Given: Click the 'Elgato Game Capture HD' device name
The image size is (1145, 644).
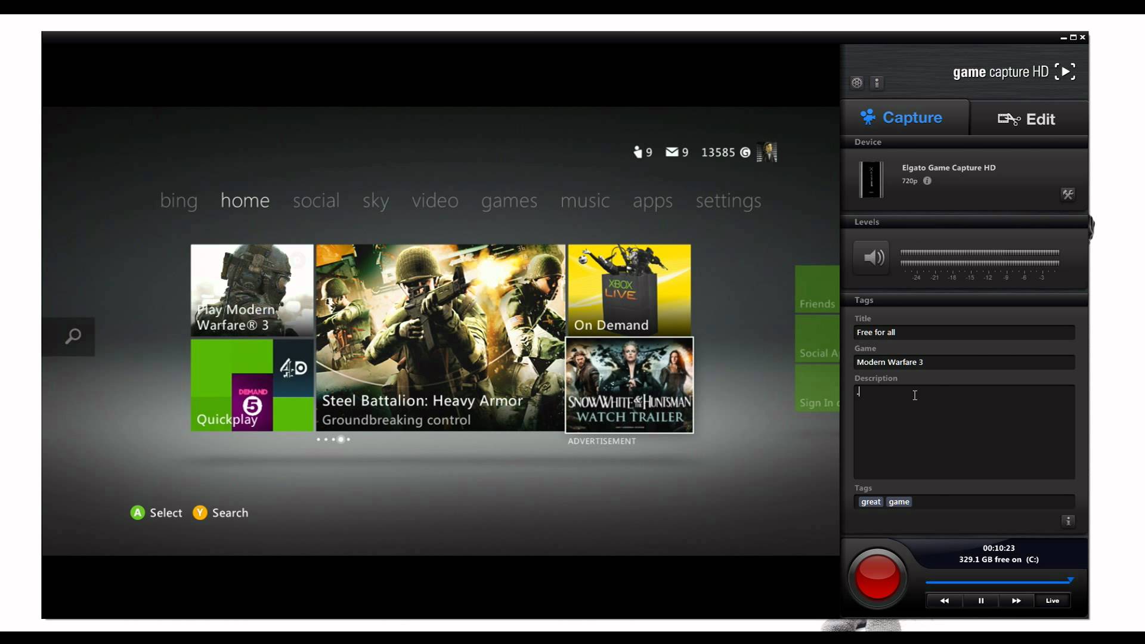Looking at the screenshot, I should tap(948, 168).
